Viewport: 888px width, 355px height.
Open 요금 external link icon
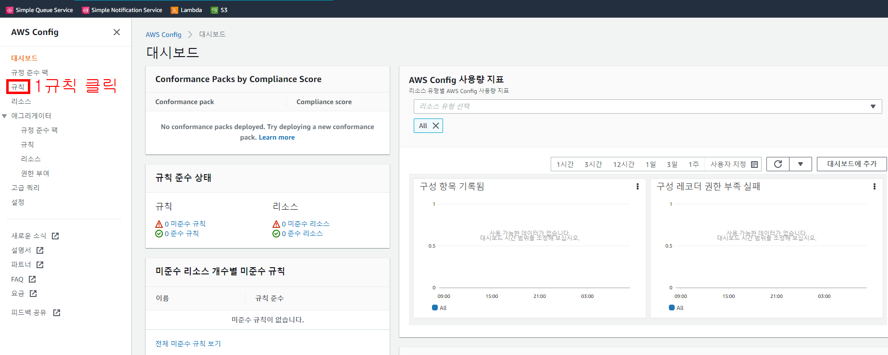[x=33, y=294]
